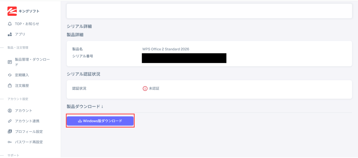Open アプリ via its shapes icon

click(10, 34)
